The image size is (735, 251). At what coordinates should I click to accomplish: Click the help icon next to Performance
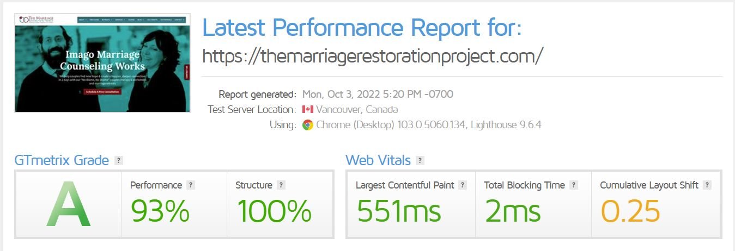pyautogui.click(x=191, y=185)
